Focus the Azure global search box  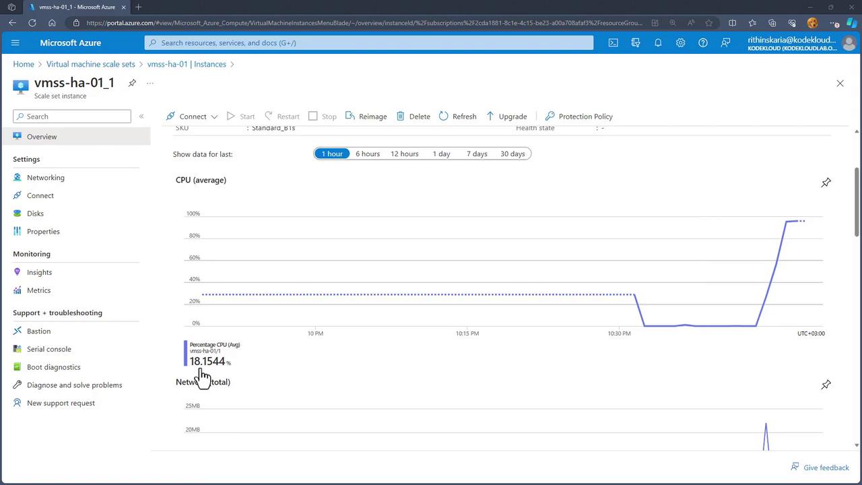pyautogui.click(x=369, y=42)
